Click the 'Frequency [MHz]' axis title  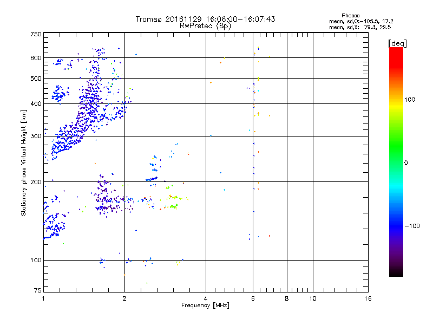point(205,305)
